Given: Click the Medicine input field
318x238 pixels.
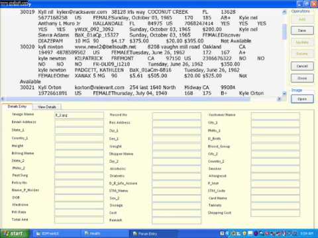Looking at the screenshot, I should coord(79,205).
